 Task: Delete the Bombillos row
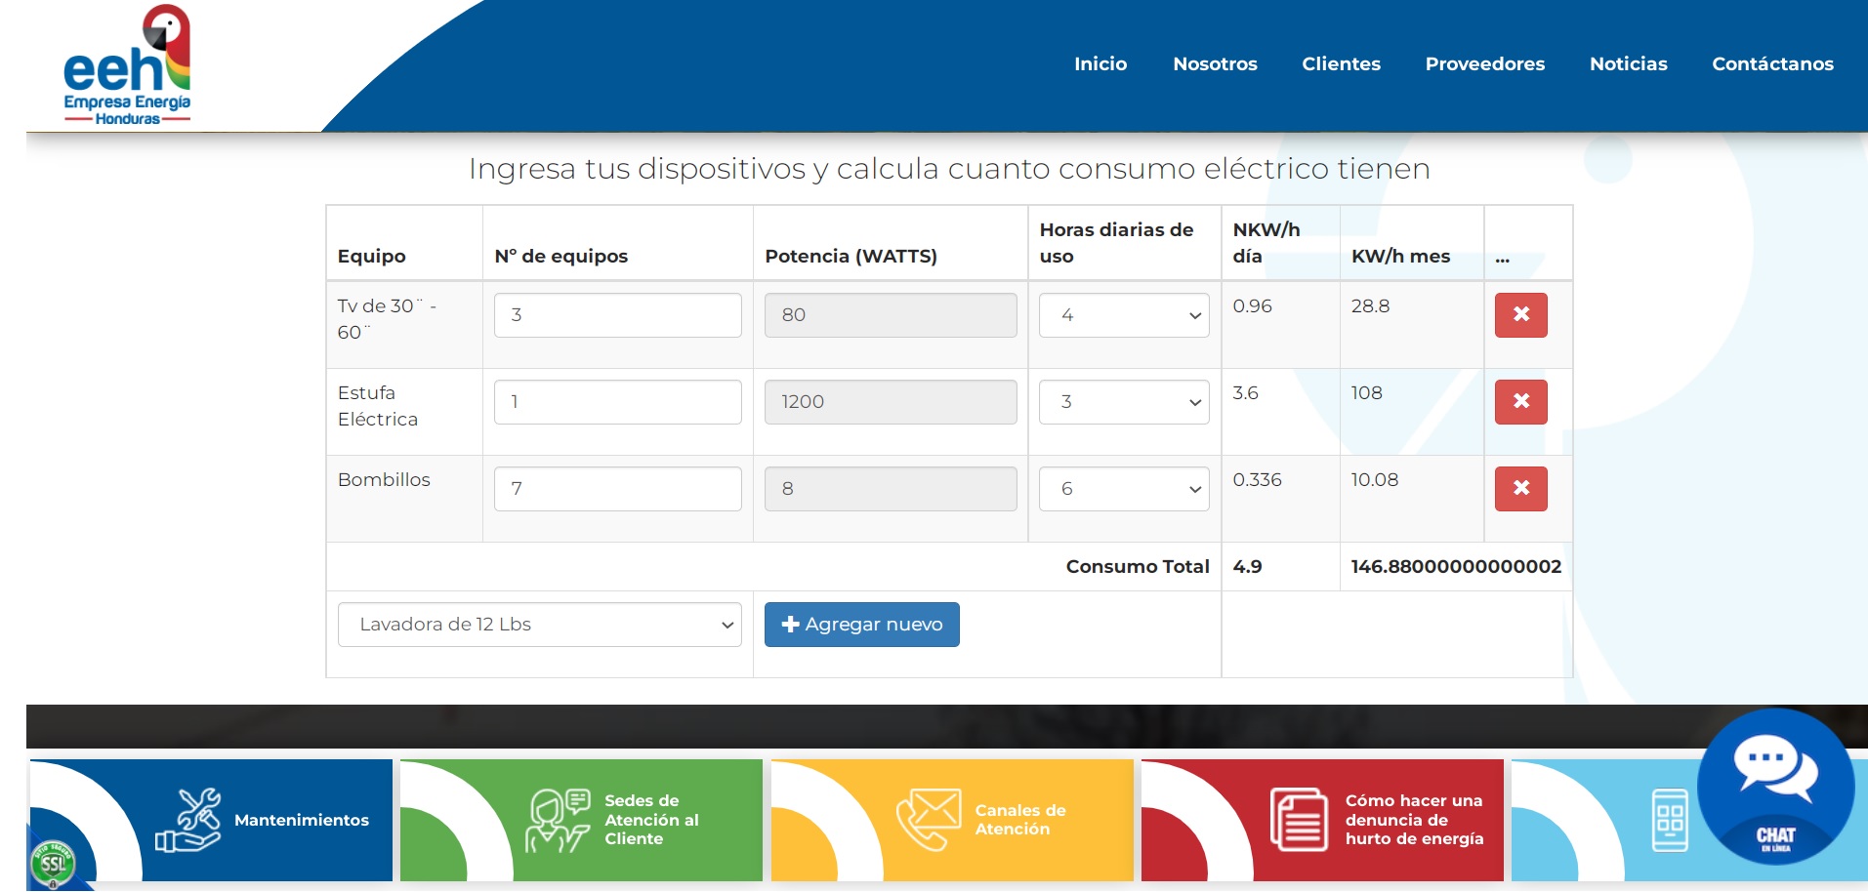[1520, 489]
